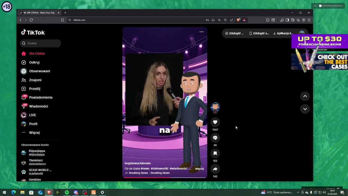This screenshot has height=196, width=348.
Task: Close the TikTok browser tab
Action: point(58,13)
